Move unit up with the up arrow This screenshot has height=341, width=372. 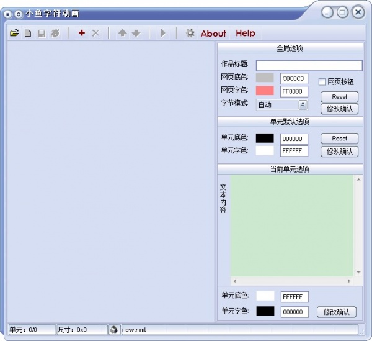pyautogui.click(x=122, y=33)
